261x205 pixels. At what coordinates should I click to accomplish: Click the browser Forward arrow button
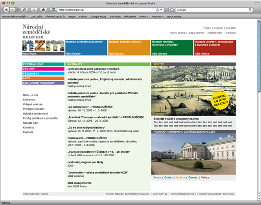pyautogui.click(x=13, y=10)
